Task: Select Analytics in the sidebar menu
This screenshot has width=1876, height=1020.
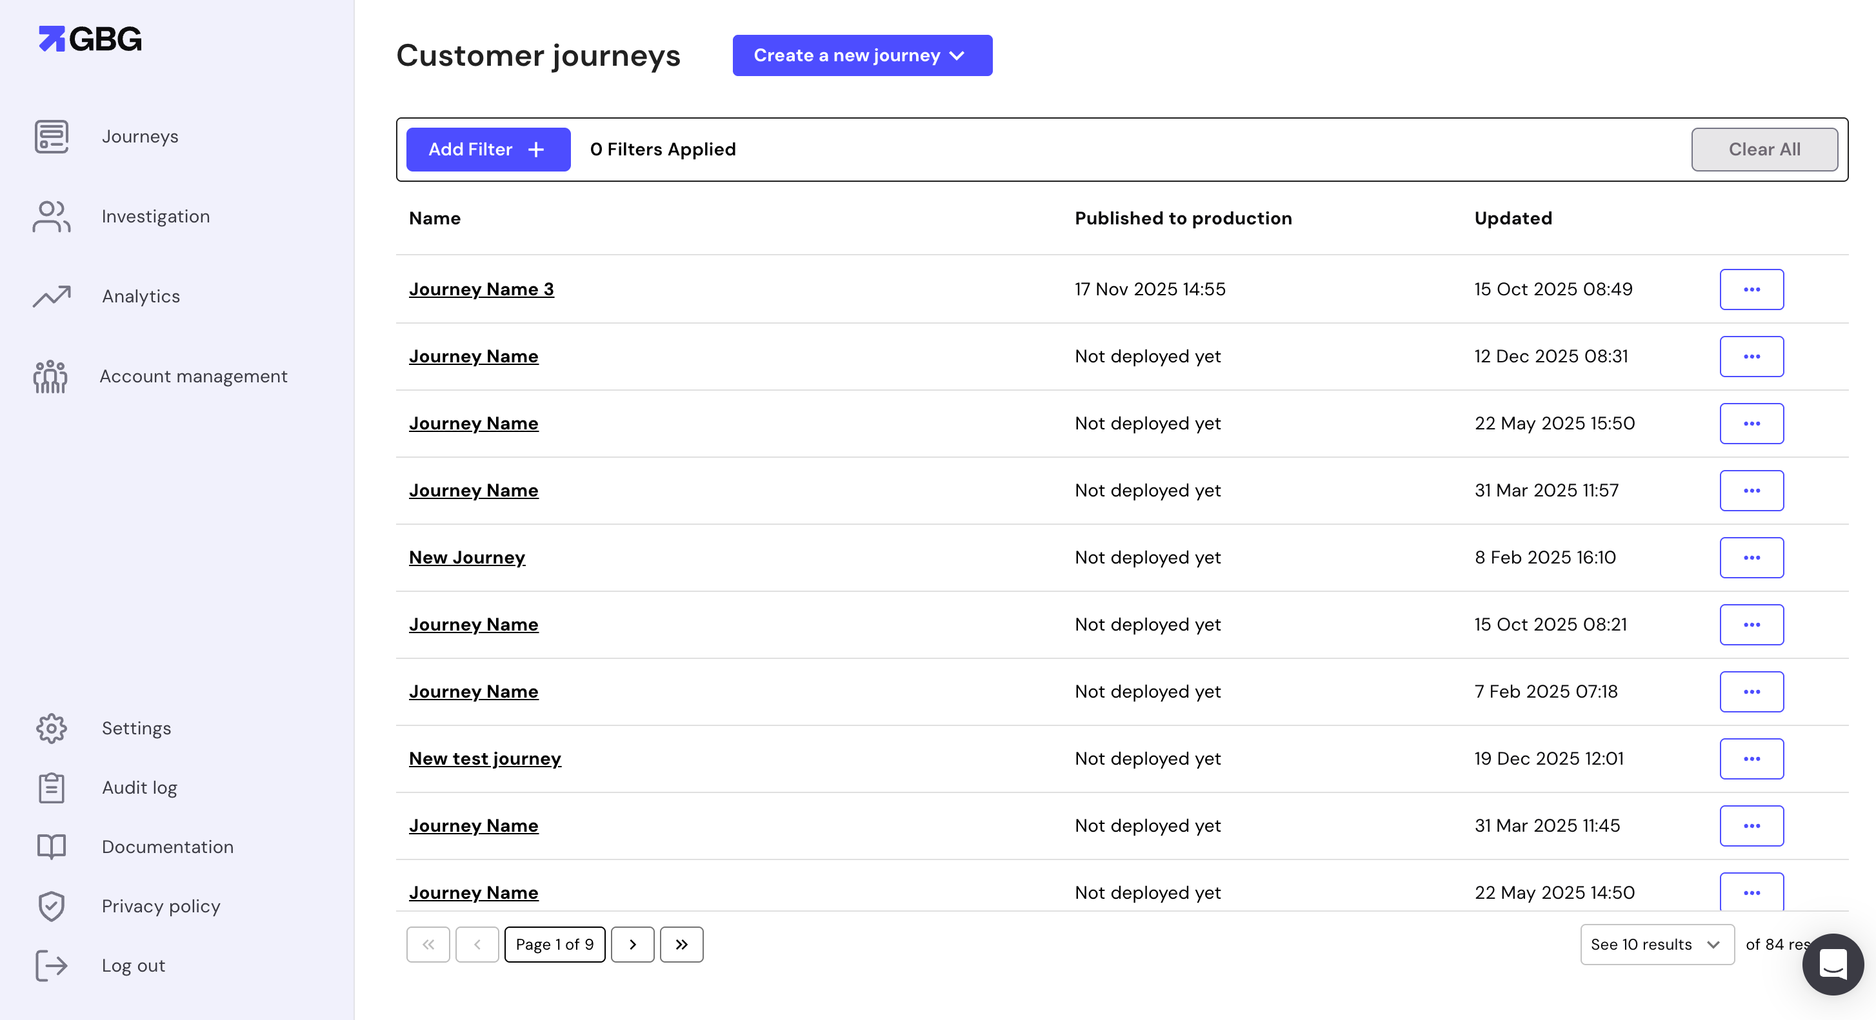Action: [x=141, y=297]
